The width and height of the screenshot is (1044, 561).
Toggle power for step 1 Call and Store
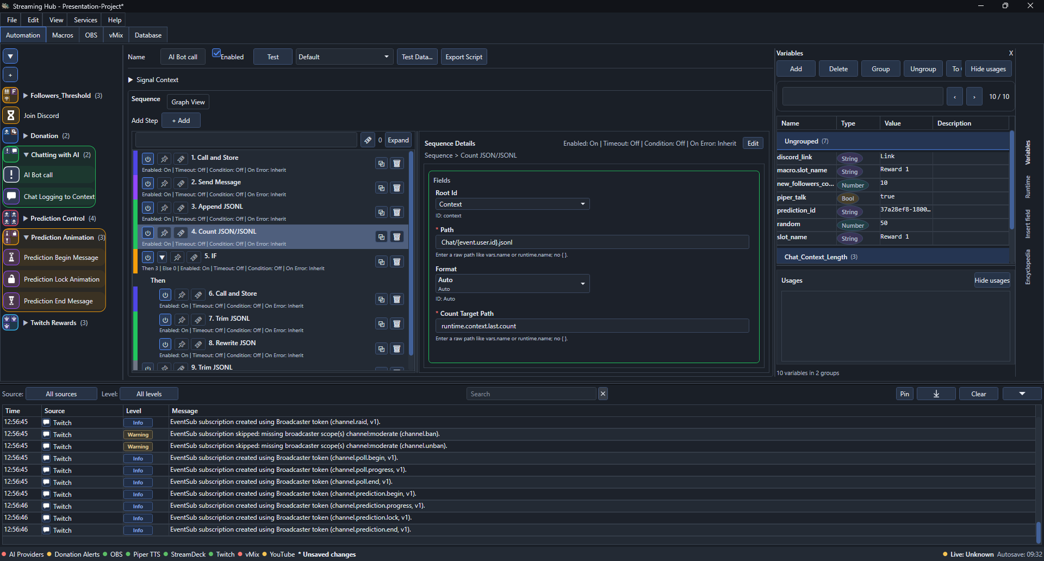pos(148,159)
